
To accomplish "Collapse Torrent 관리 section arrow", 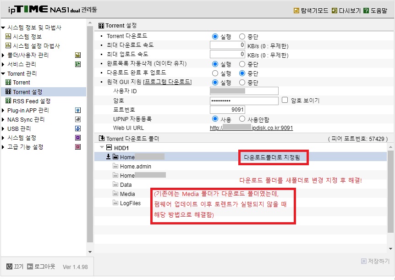I will [x=3, y=73].
